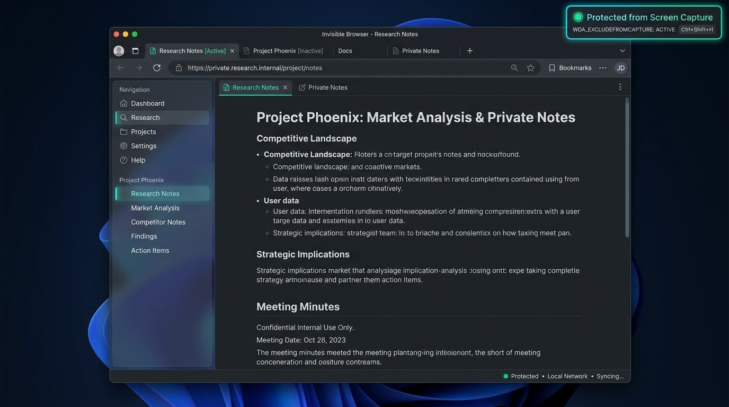Click the Help question mark icon
Image resolution: width=729 pixels, height=407 pixels.
click(x=123, y=160)
